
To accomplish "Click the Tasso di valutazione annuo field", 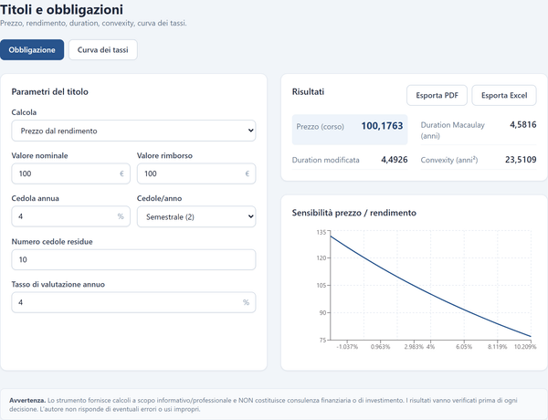I will (x=133, y=302).
